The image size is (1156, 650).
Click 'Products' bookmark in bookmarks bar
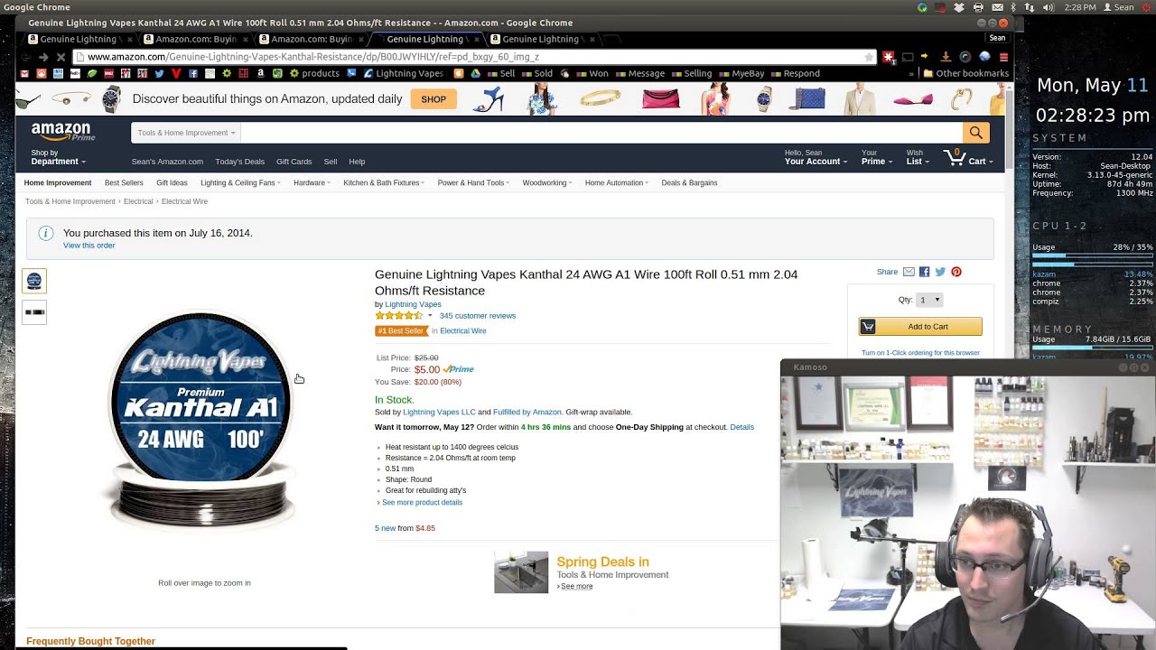(x=314, y=74)
